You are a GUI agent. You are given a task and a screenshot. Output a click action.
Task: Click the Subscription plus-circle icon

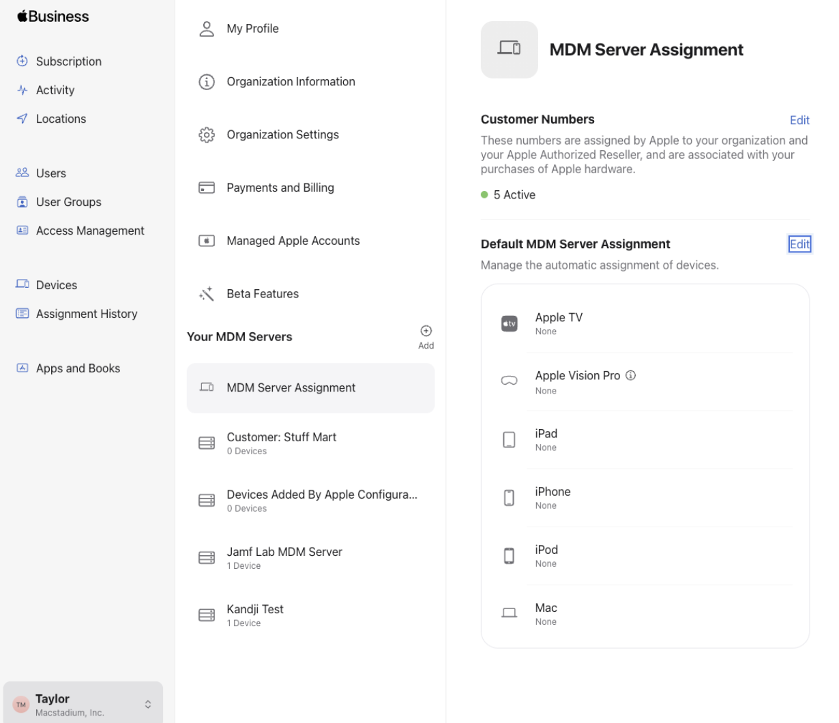point(23,61)
